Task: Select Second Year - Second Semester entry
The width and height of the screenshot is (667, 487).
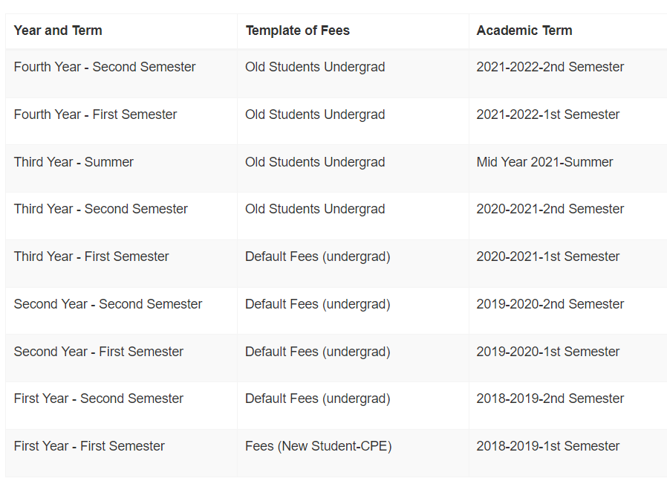Action: coord(108,304)
